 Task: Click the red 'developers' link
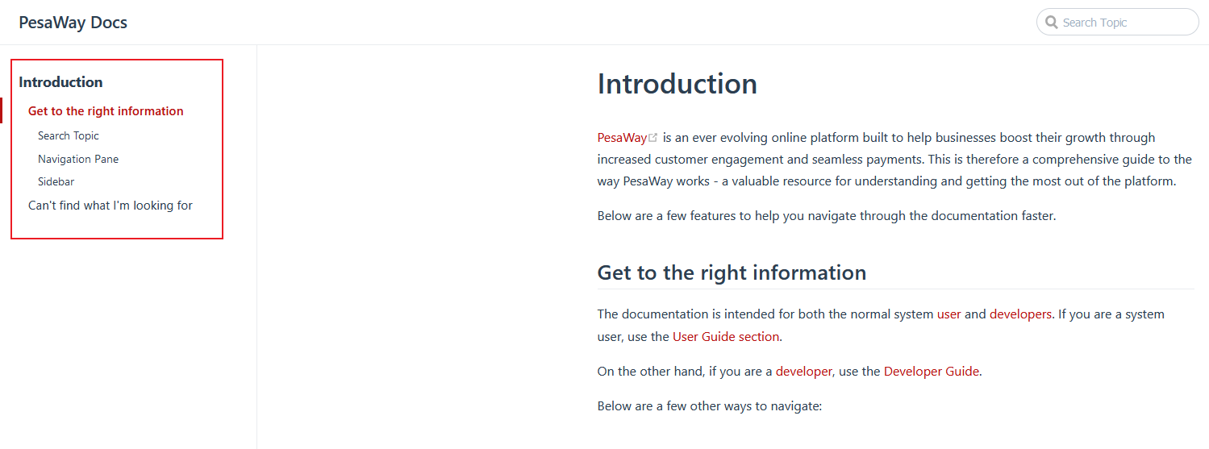pyautogui.click(x=1020, y=314)
